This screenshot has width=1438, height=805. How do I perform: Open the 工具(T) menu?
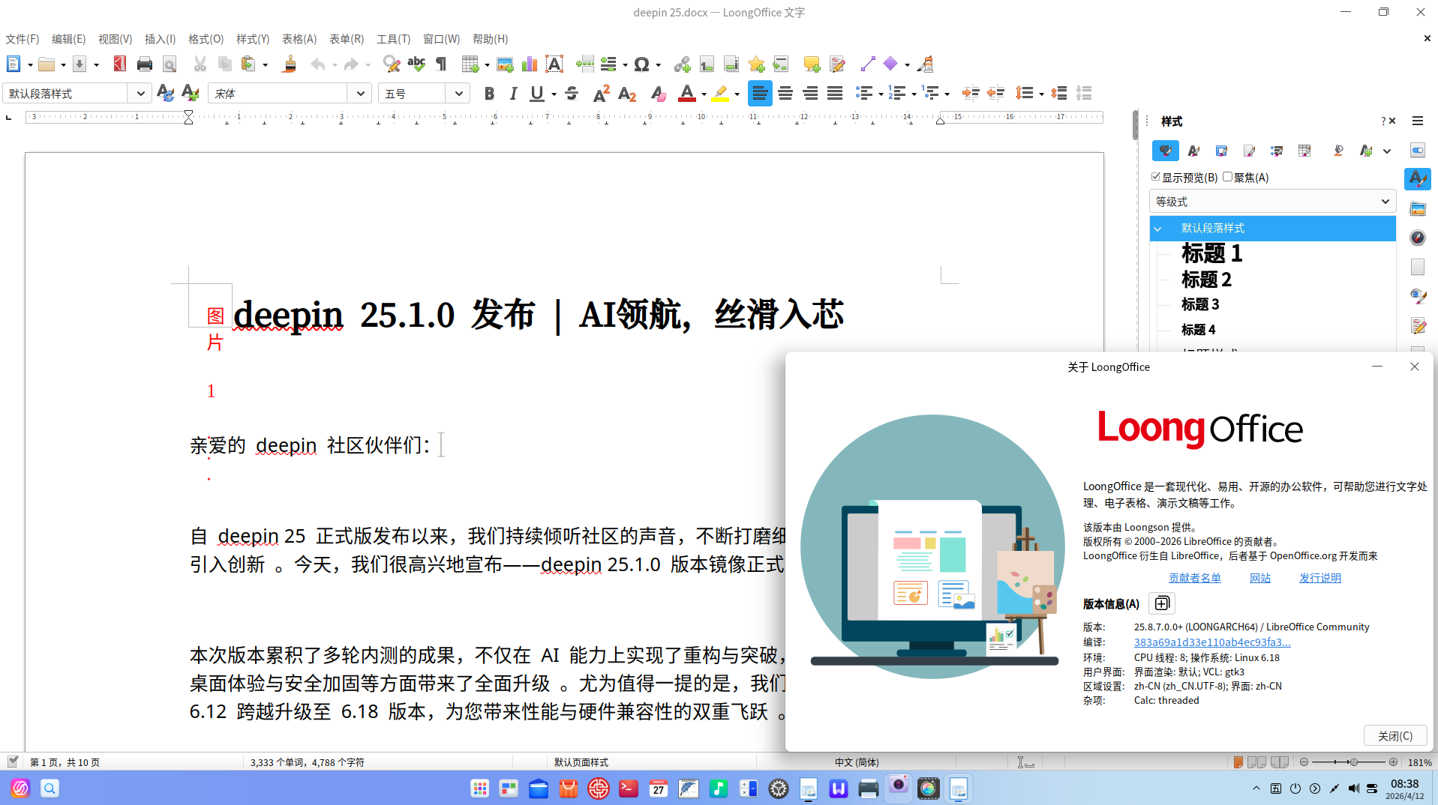(393, 39)
